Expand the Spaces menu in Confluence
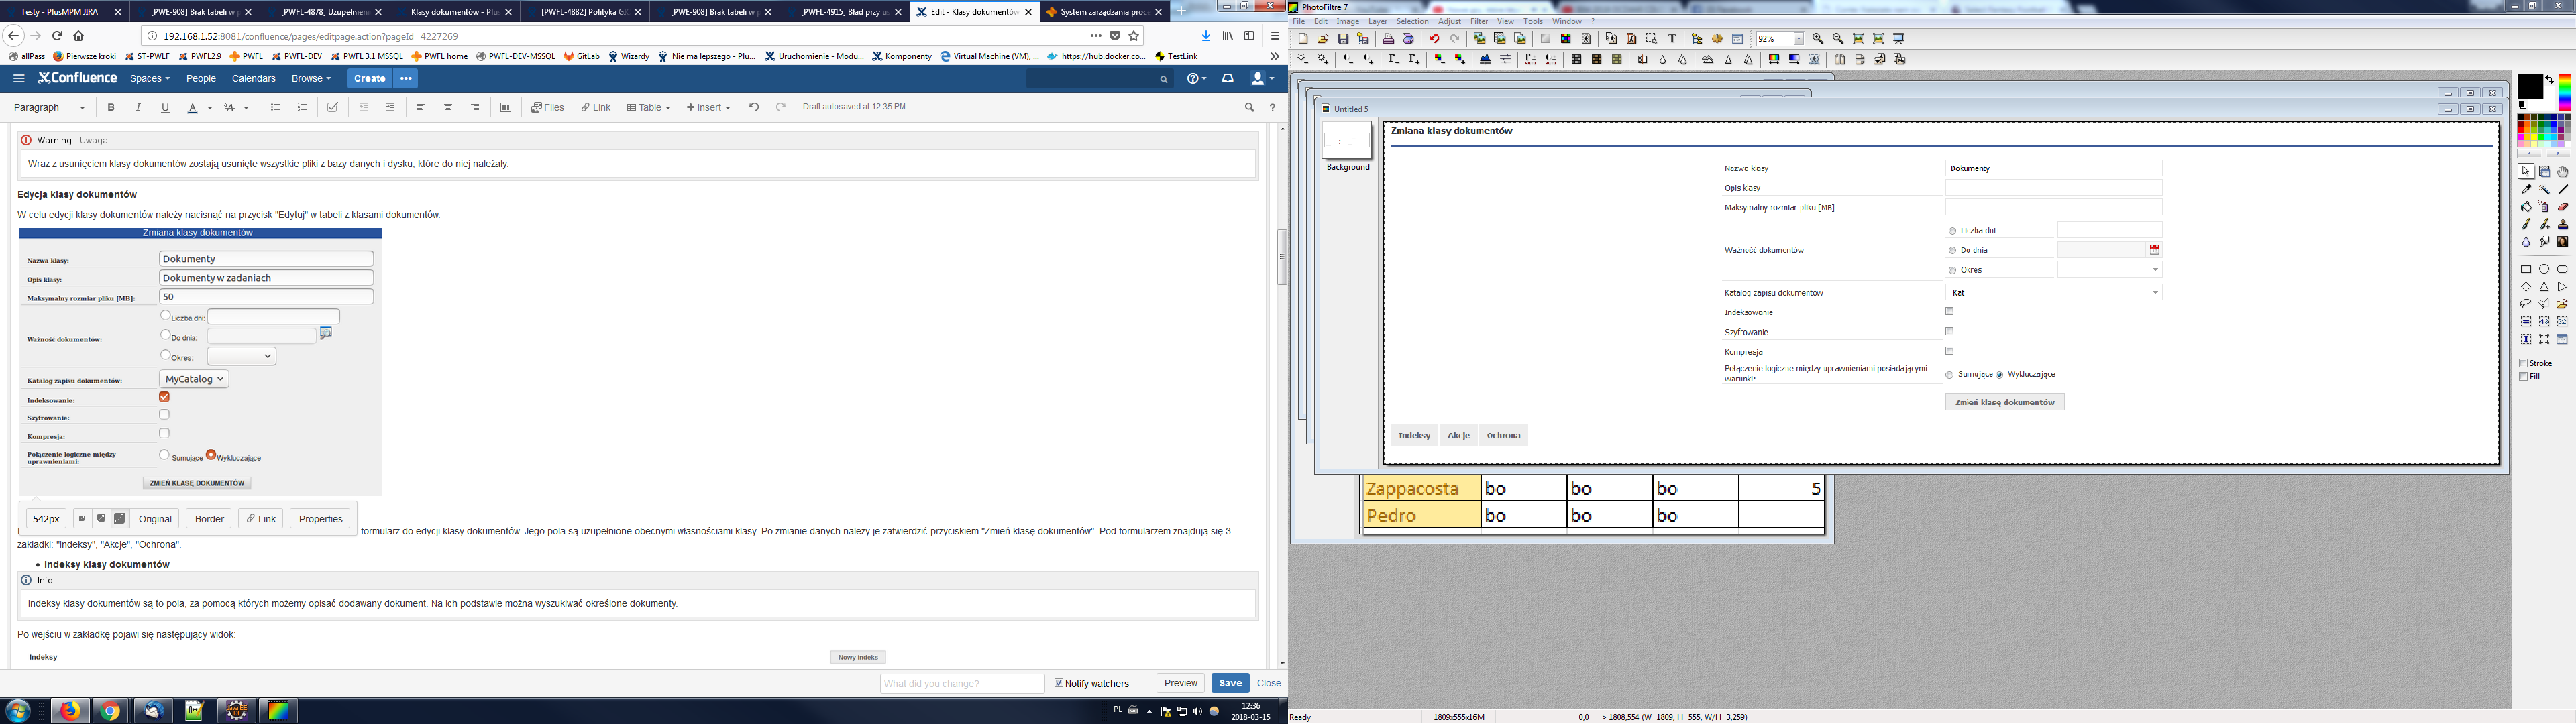 (x=150, y=78)
